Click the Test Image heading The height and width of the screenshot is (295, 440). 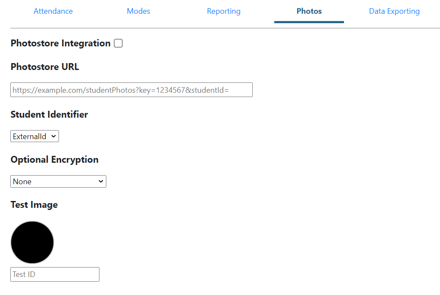point(34,205)
